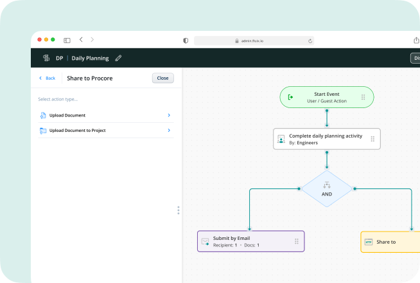Image resolution: width=420 pixels, height=283 pixels.
Task: Click the Upload Document to Project folder icon
Action: pyautogui.click(x=42, y=131)
